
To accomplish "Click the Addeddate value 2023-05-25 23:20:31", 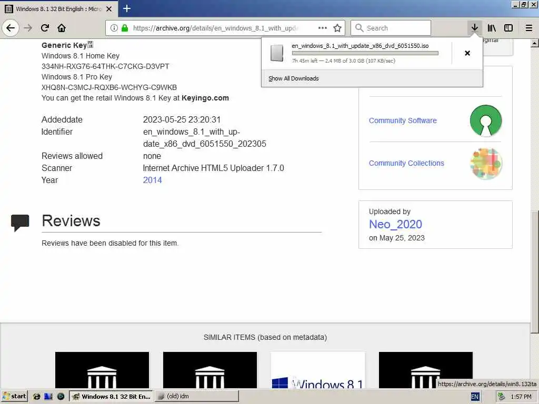I will coord(182,119).
